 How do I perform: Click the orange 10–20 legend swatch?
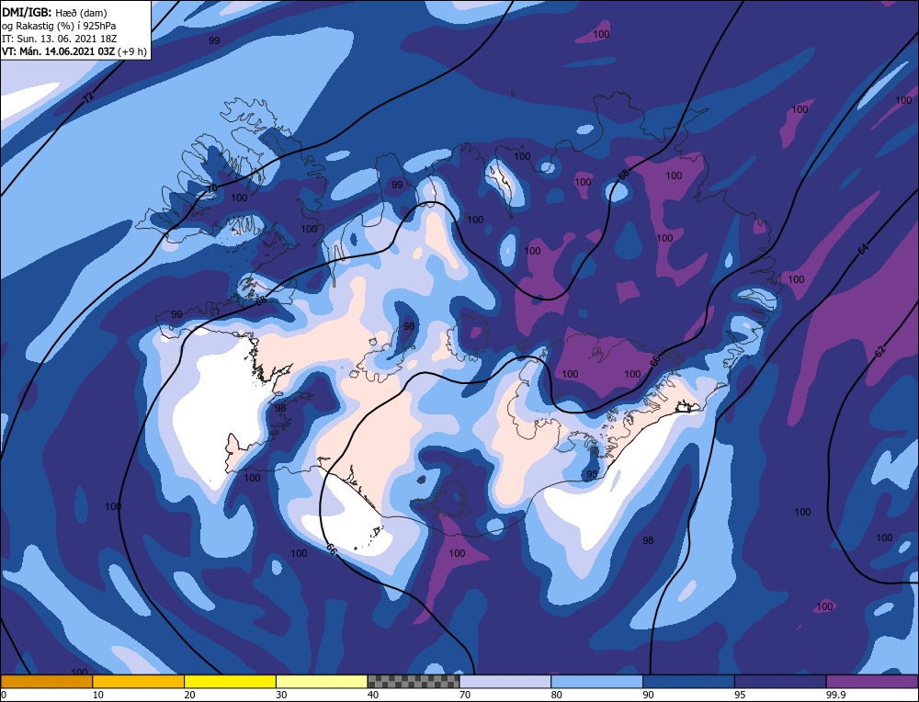point(138,682)
